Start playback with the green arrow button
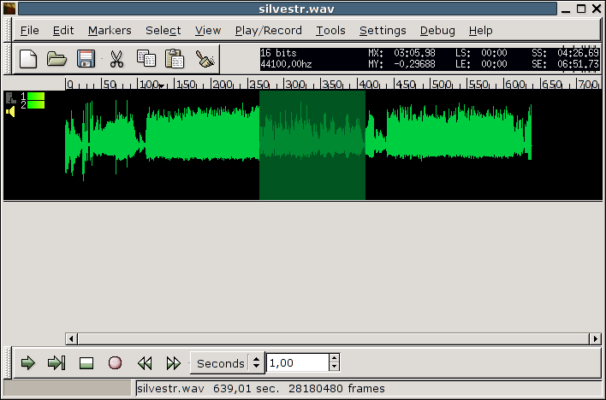606x400 pixels. click(x=28, y=363)
